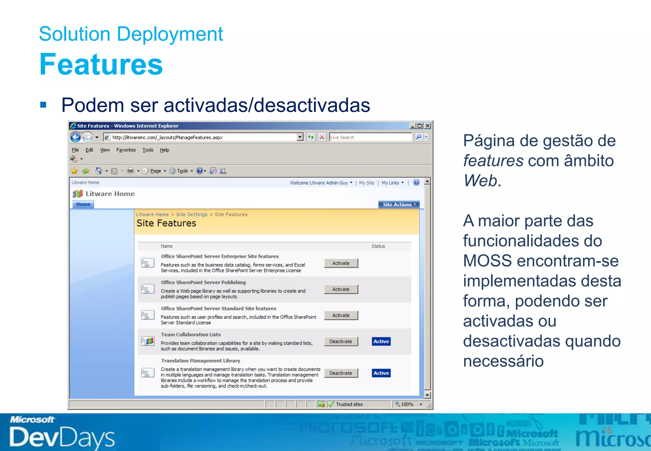Click the Print icon
Image resolution: width=651 pixels, height=451 pixels.
click(x=130, y=171)
